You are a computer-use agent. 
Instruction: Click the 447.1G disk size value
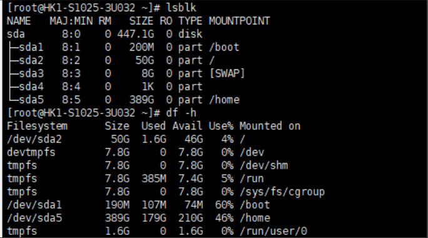coord(136,34)
